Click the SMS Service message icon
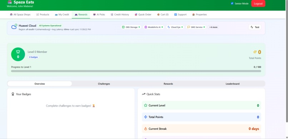This screenshot has height=139, width=288. click(188, 27)
